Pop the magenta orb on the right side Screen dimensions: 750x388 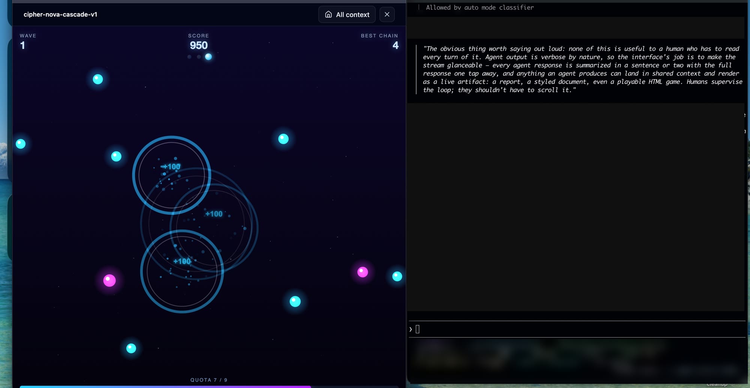363,272
